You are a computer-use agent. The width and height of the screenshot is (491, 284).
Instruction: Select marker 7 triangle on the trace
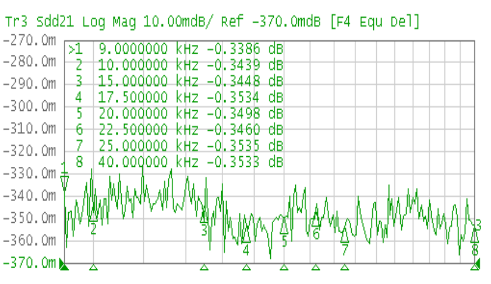tap(345, 237)
